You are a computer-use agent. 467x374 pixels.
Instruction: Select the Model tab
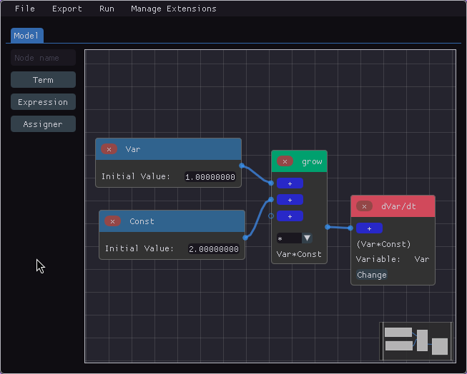click(26, 36)
